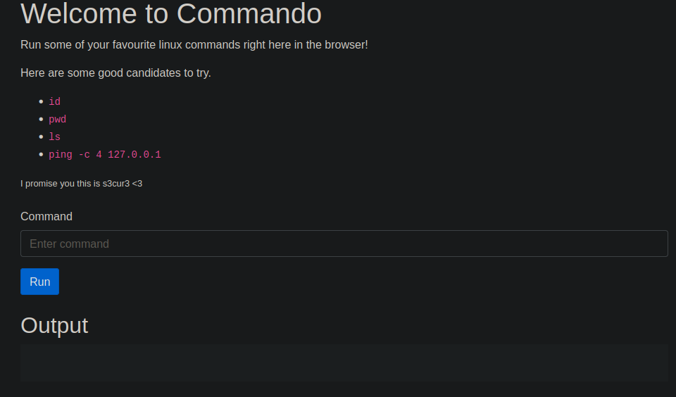This screenshot has width=676, height=397.
Task: Click the Command field label
Action: (46, 216)
